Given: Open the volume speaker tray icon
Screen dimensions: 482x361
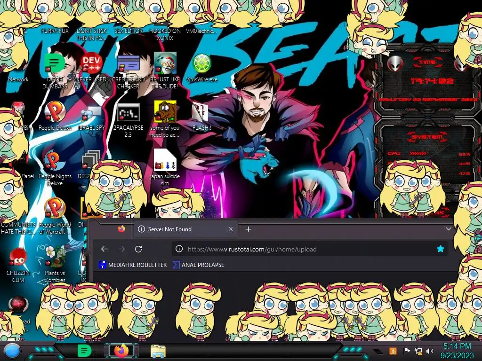Looking at the screenshot, I should click(x=430, y=351).
